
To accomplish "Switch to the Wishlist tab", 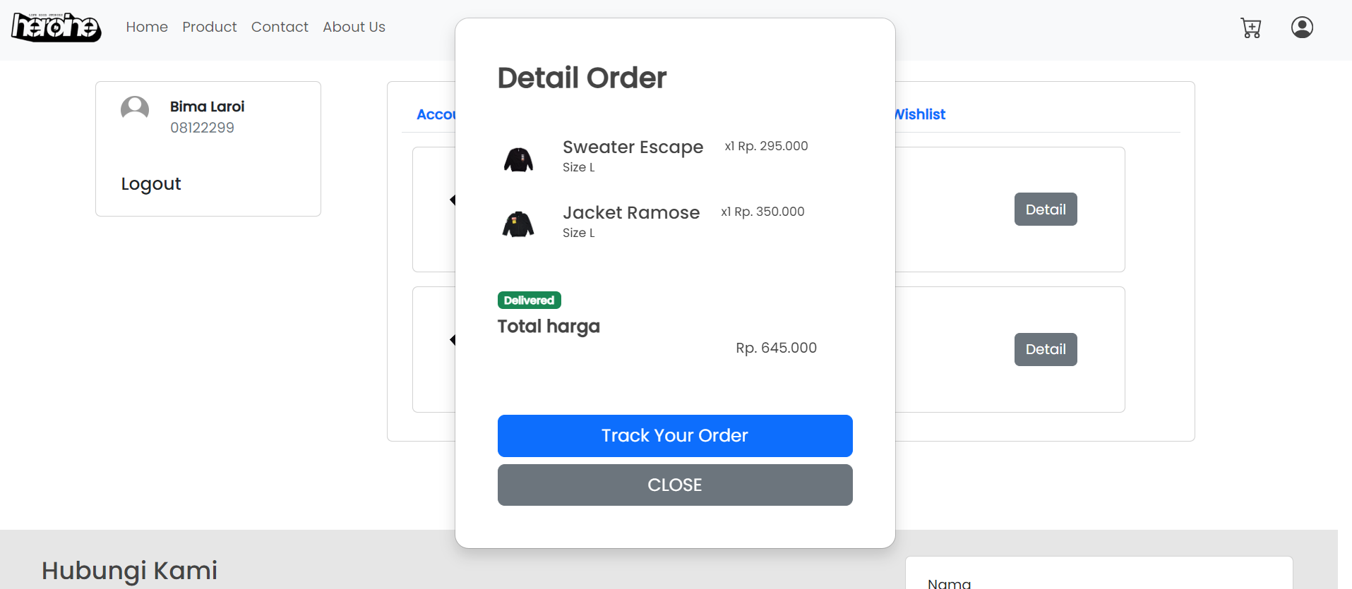I will pos(921,114).
